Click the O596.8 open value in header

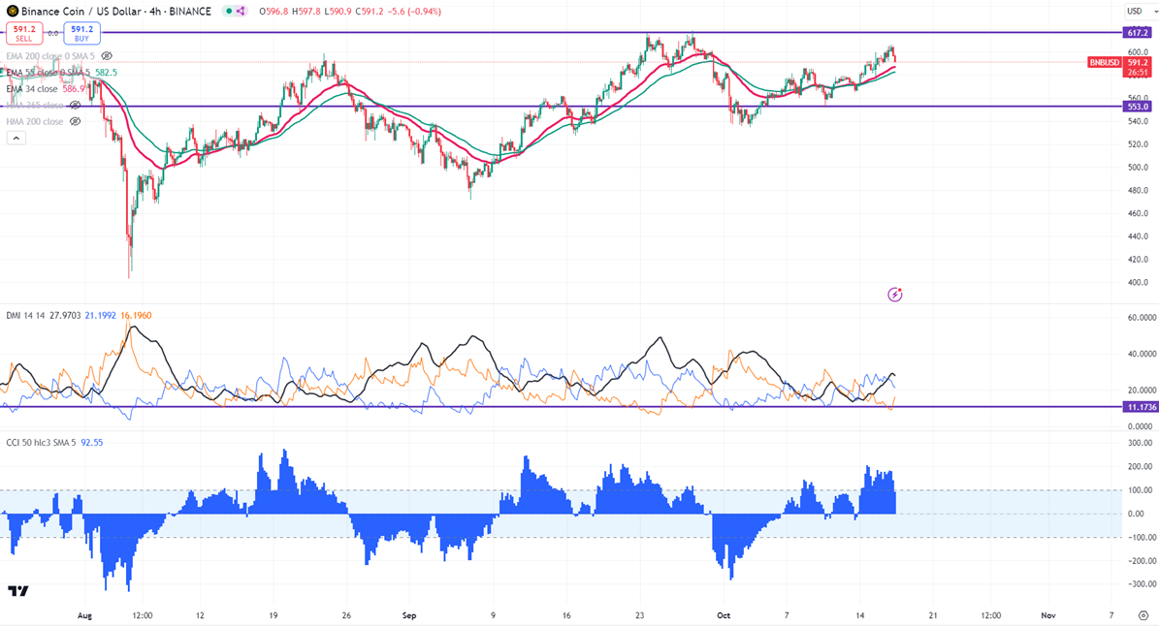[274, 11]
